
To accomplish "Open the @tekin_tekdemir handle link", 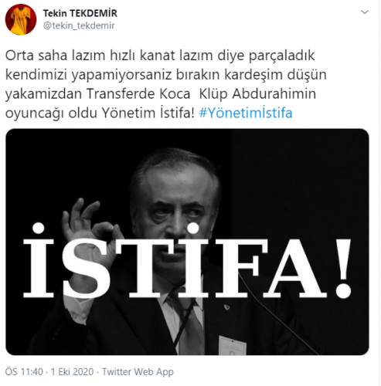I will 79,25.
